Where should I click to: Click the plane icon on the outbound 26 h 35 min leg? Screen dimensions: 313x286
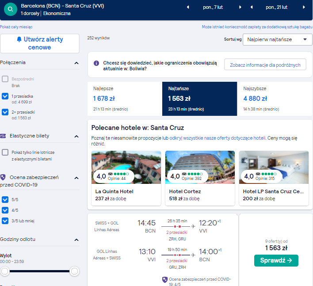pyautogui.click(x=193, y=226)
